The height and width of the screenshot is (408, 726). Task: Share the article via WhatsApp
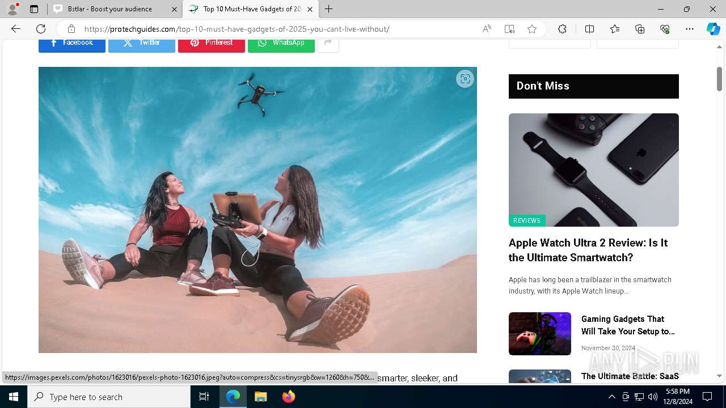pyautogui.click(x=281, y=45)
